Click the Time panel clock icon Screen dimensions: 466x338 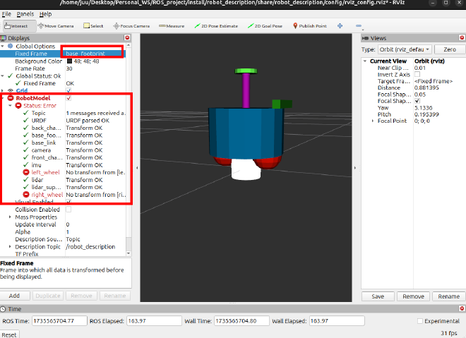(x=3, y=309)
